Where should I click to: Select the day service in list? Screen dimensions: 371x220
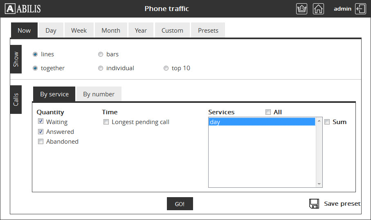pos(261,122)
